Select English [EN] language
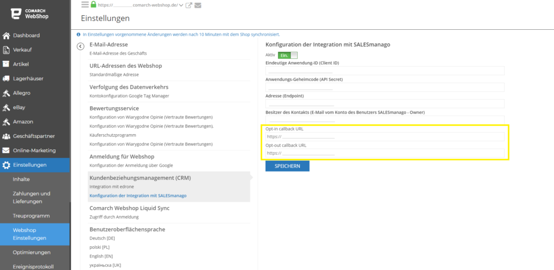 [101, 256]
